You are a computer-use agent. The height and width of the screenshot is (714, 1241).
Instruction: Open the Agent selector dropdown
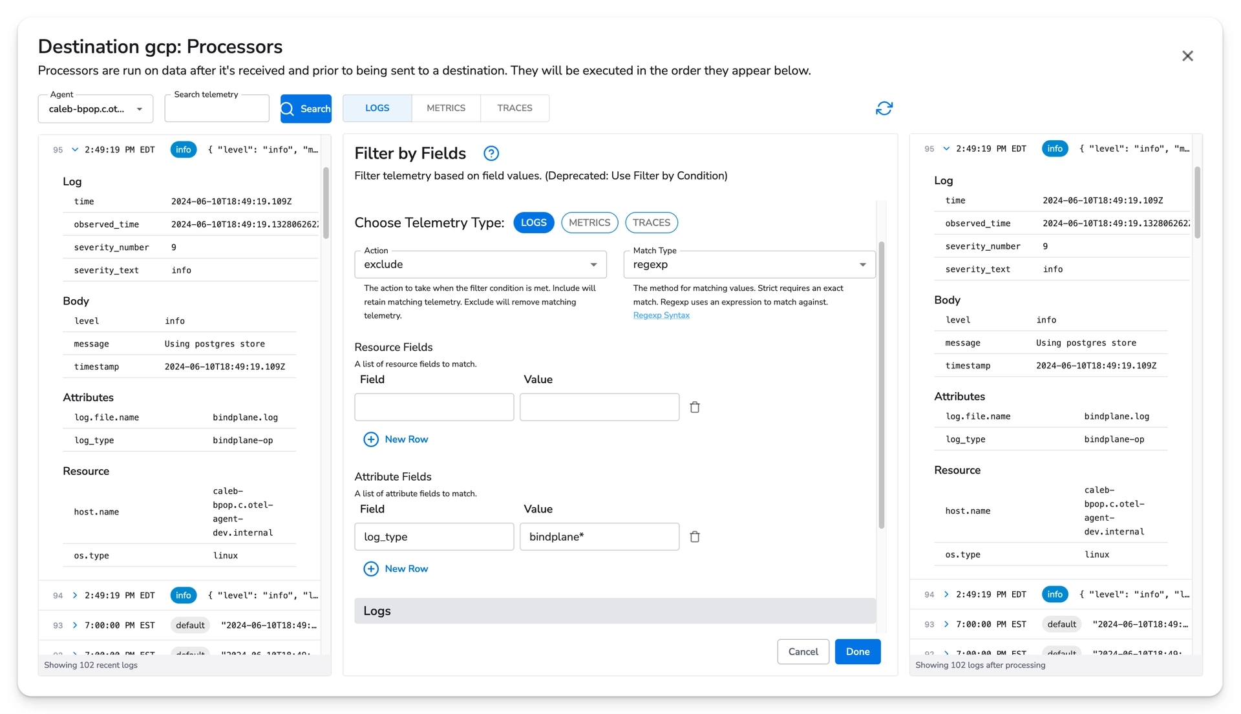[95, 109]
